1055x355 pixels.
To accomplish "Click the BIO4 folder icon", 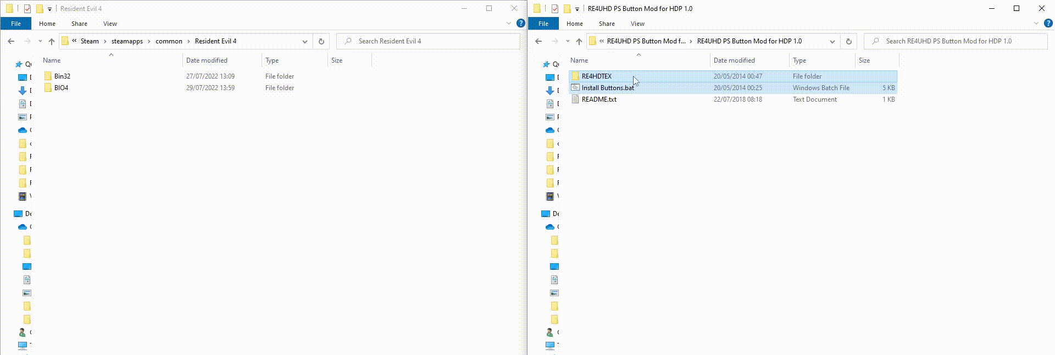I will pos(48,87).
